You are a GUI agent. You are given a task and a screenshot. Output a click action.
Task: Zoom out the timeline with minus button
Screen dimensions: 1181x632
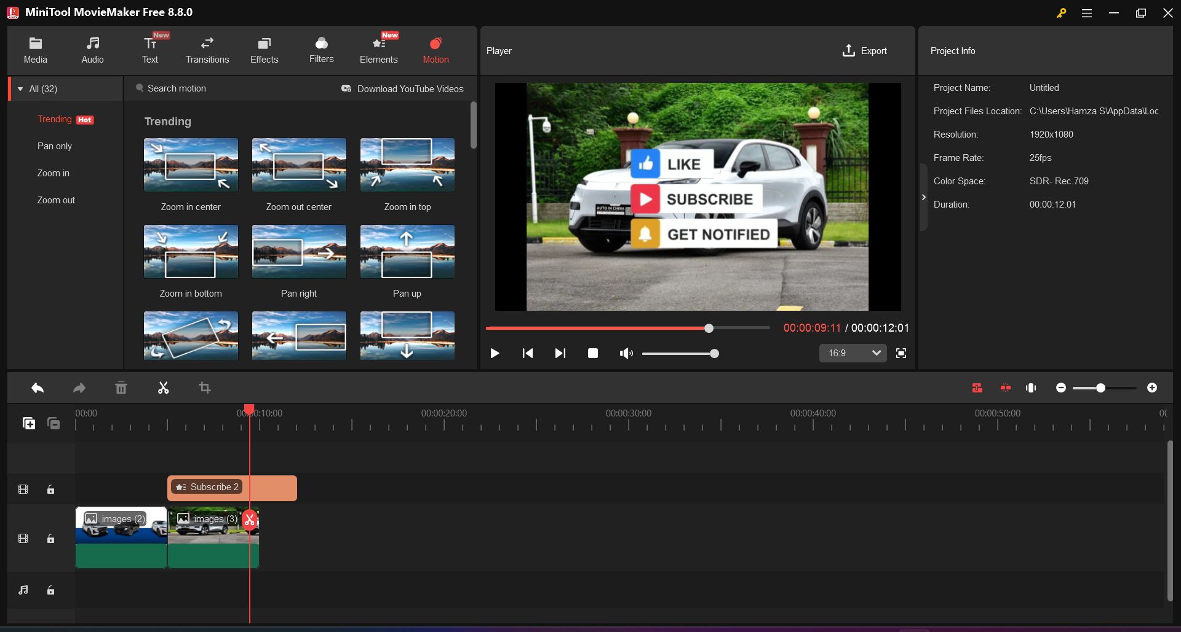[1061, 388]
